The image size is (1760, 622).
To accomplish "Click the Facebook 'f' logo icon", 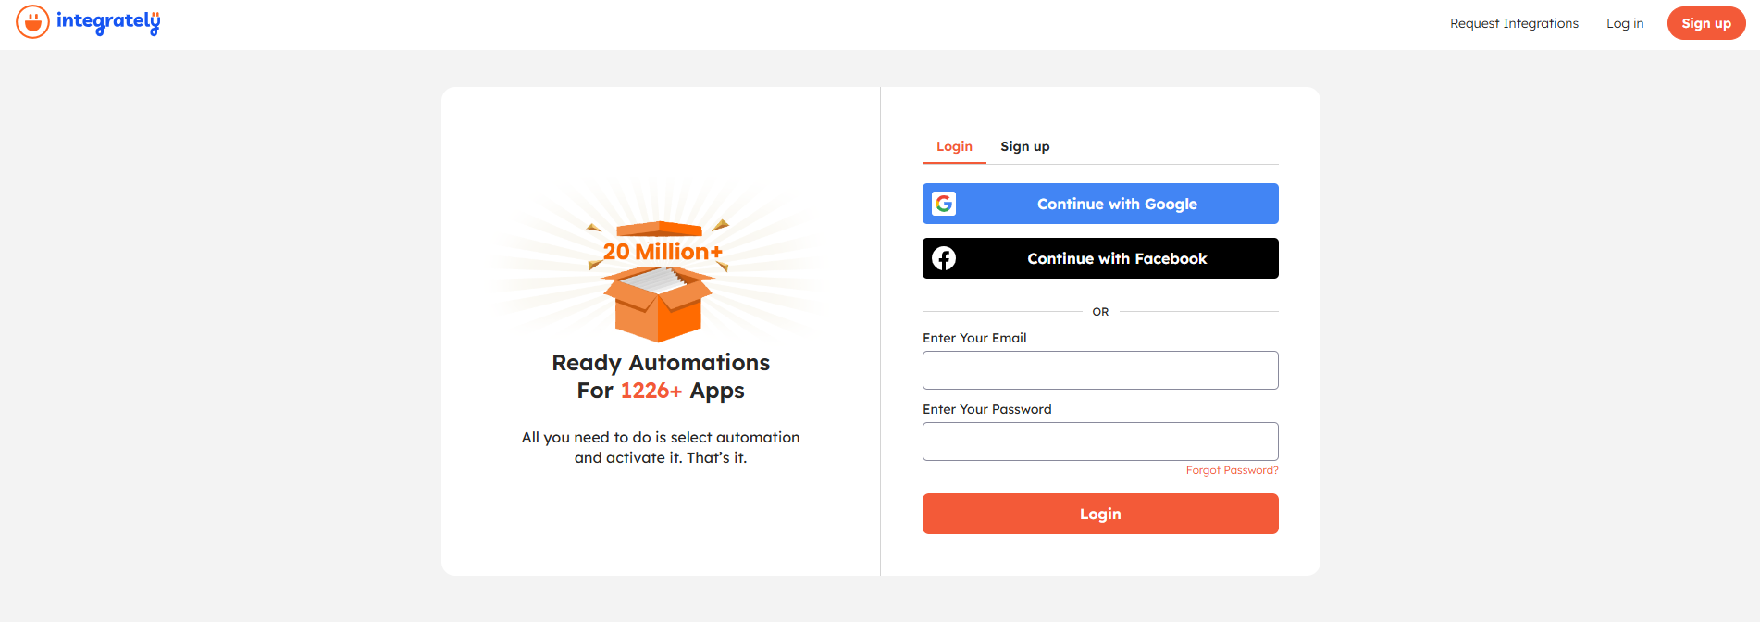I will pos(944,258).
